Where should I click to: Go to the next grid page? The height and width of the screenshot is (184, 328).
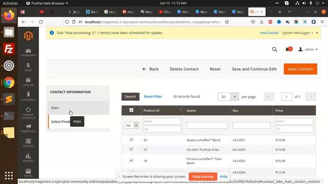click(x=311, y=97)
